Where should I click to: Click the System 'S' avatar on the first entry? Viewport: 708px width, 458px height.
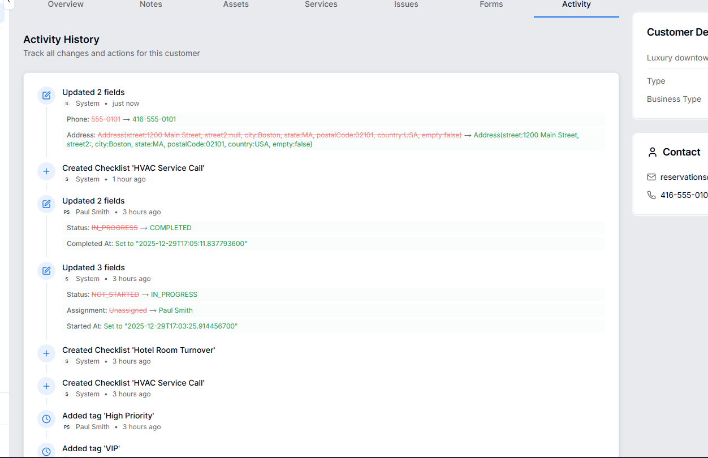pyautogui.click(x=66, y=103)
